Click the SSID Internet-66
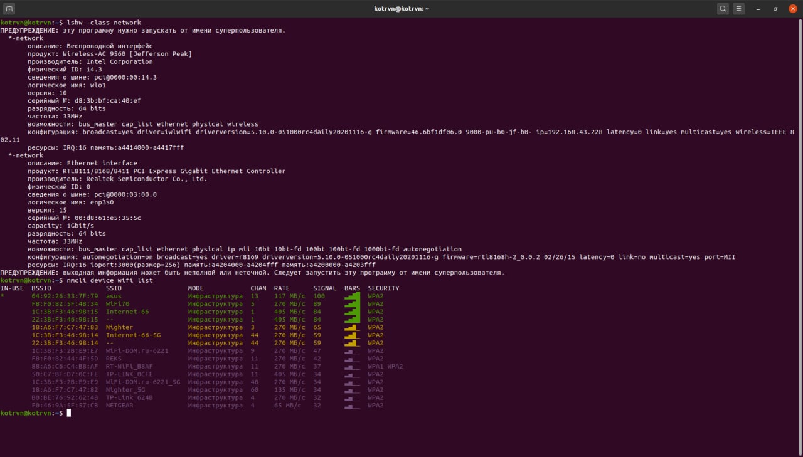 tap(127, 312)
